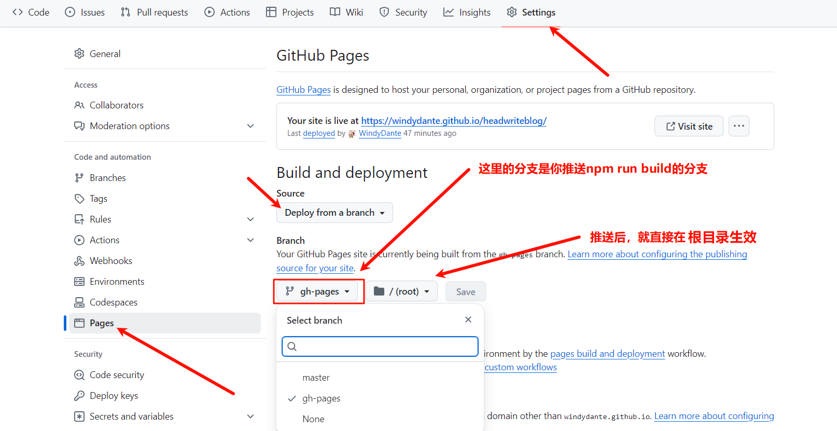The image size is (837, 431).
Task: Open the gh-pages branch selector dropdown
Action: (x=317, y=291)
